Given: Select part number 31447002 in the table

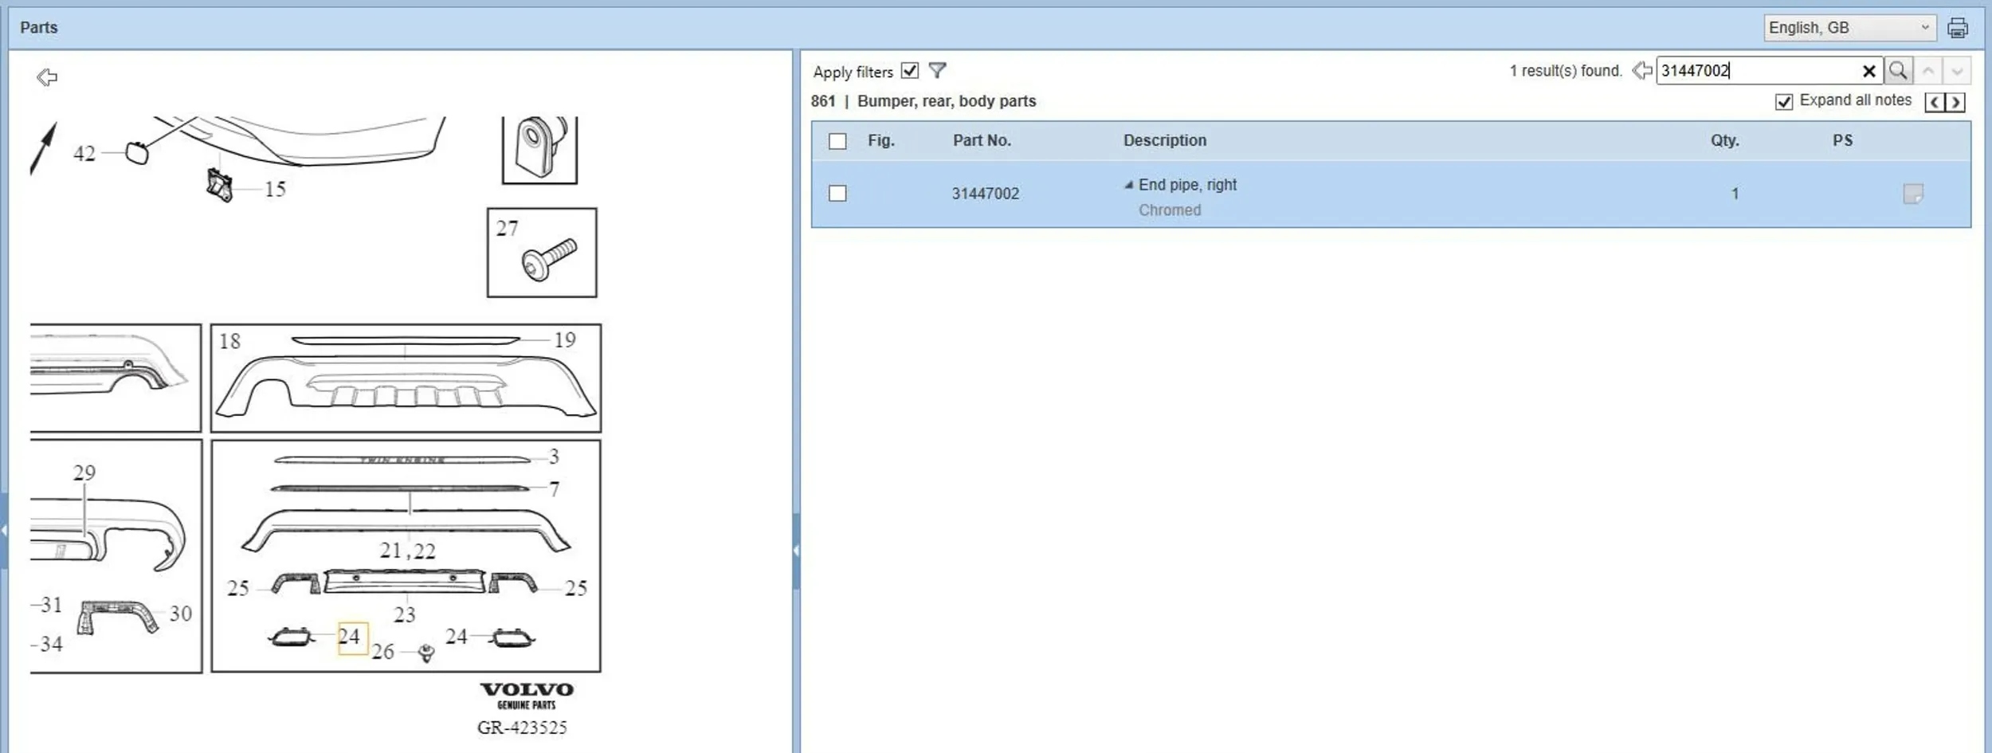Looking at the screenshot, I should [x=985, y=194].
